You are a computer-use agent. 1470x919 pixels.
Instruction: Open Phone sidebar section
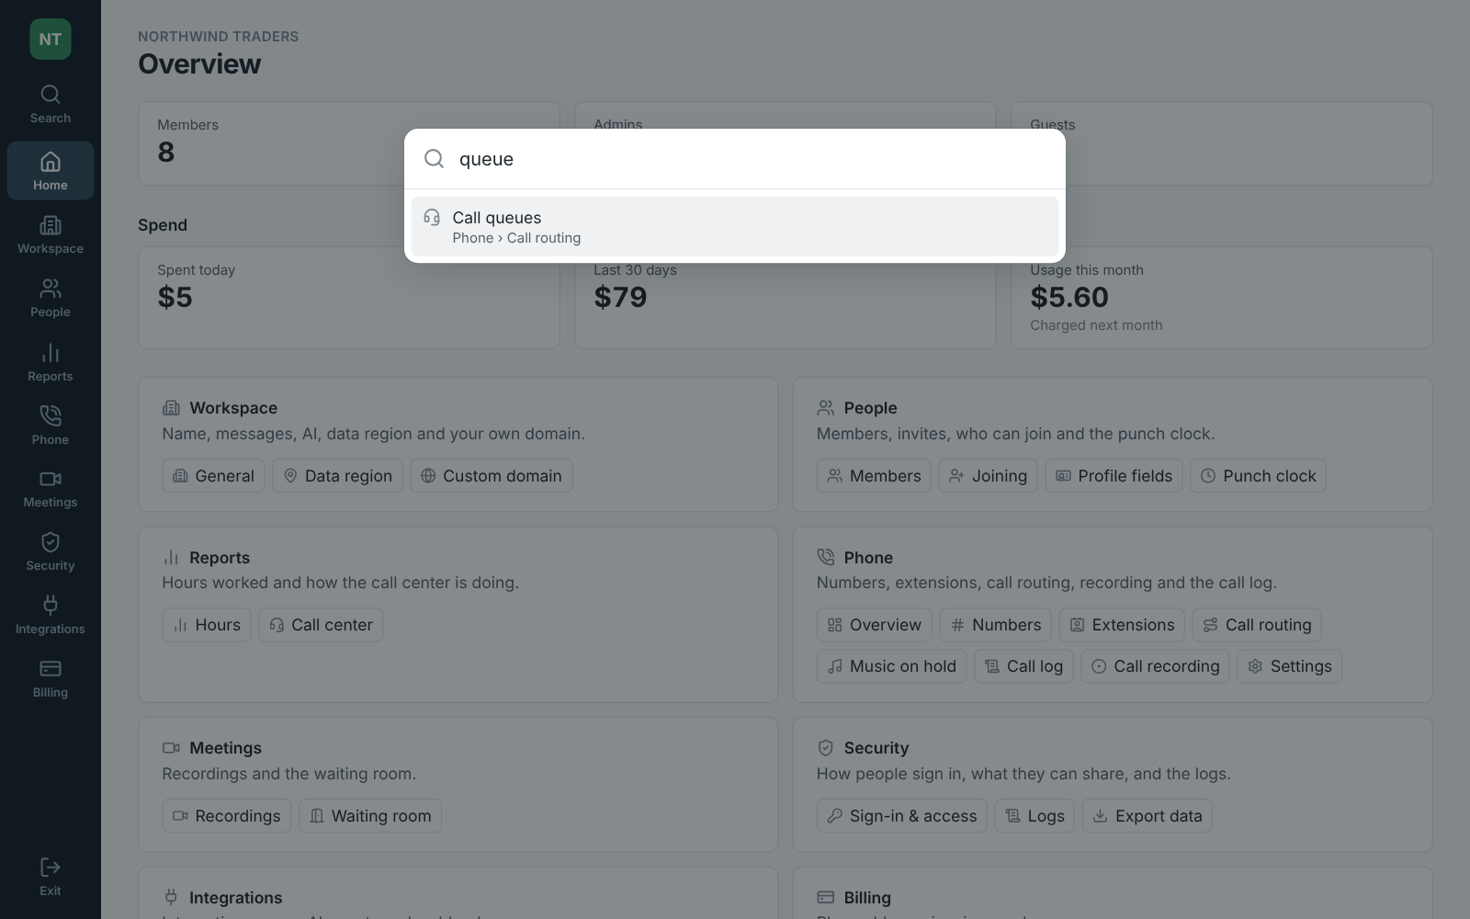tap(51, 425)
